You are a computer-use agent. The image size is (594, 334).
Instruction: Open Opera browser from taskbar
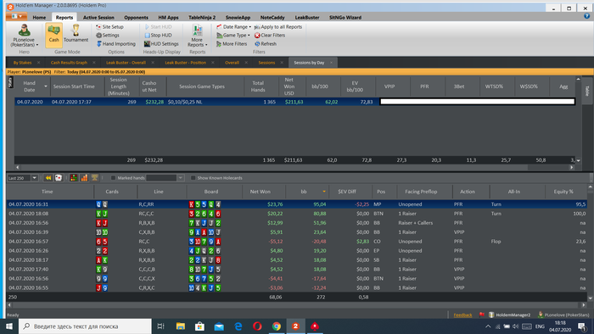[x=257, y=326]
